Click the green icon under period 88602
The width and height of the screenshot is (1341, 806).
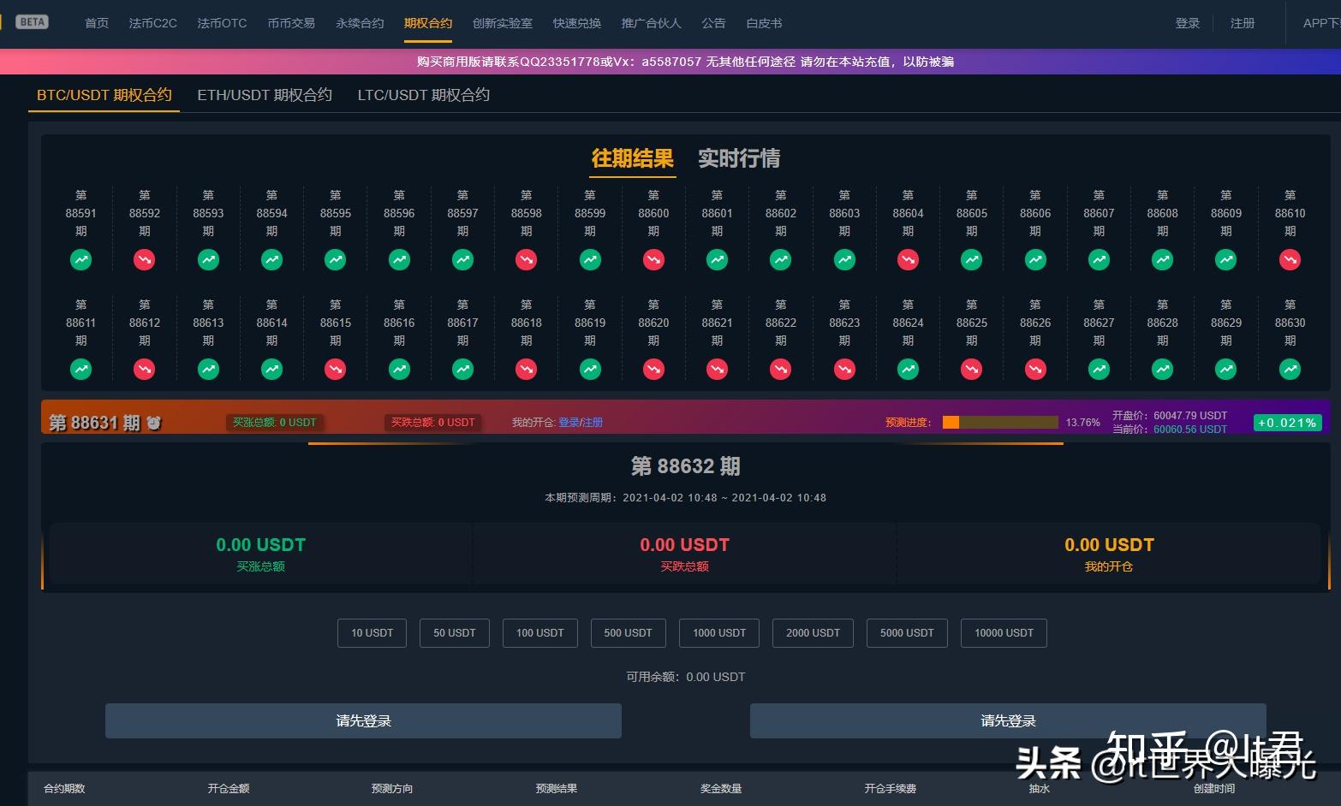click(x=780, y=259)
